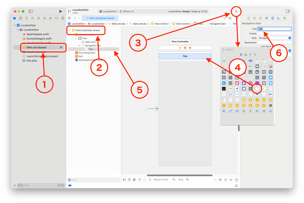The image size is (304, 203).
Task: Open History inspector clock tab
Action: [254, 18]
